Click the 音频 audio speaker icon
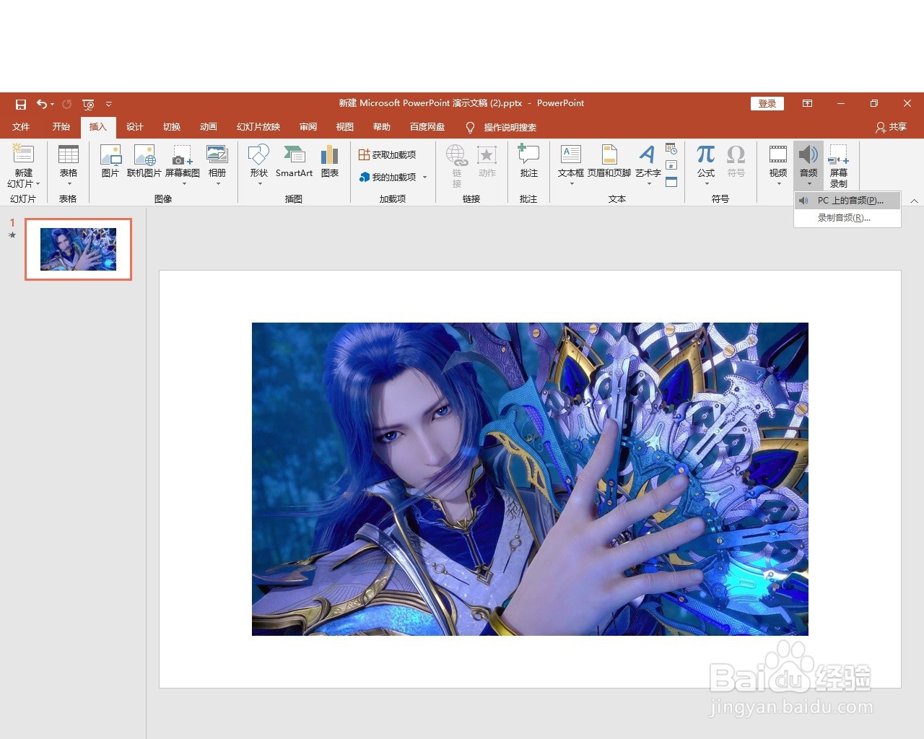Image resolution: width=924 pixels, height=739 pixels. pyautogui.click(x=808, y=154)
